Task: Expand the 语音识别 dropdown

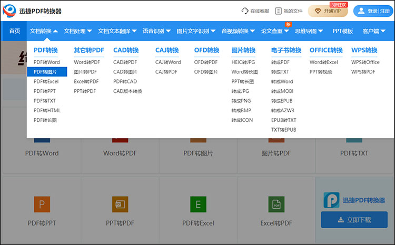Action: click(156, 31)
